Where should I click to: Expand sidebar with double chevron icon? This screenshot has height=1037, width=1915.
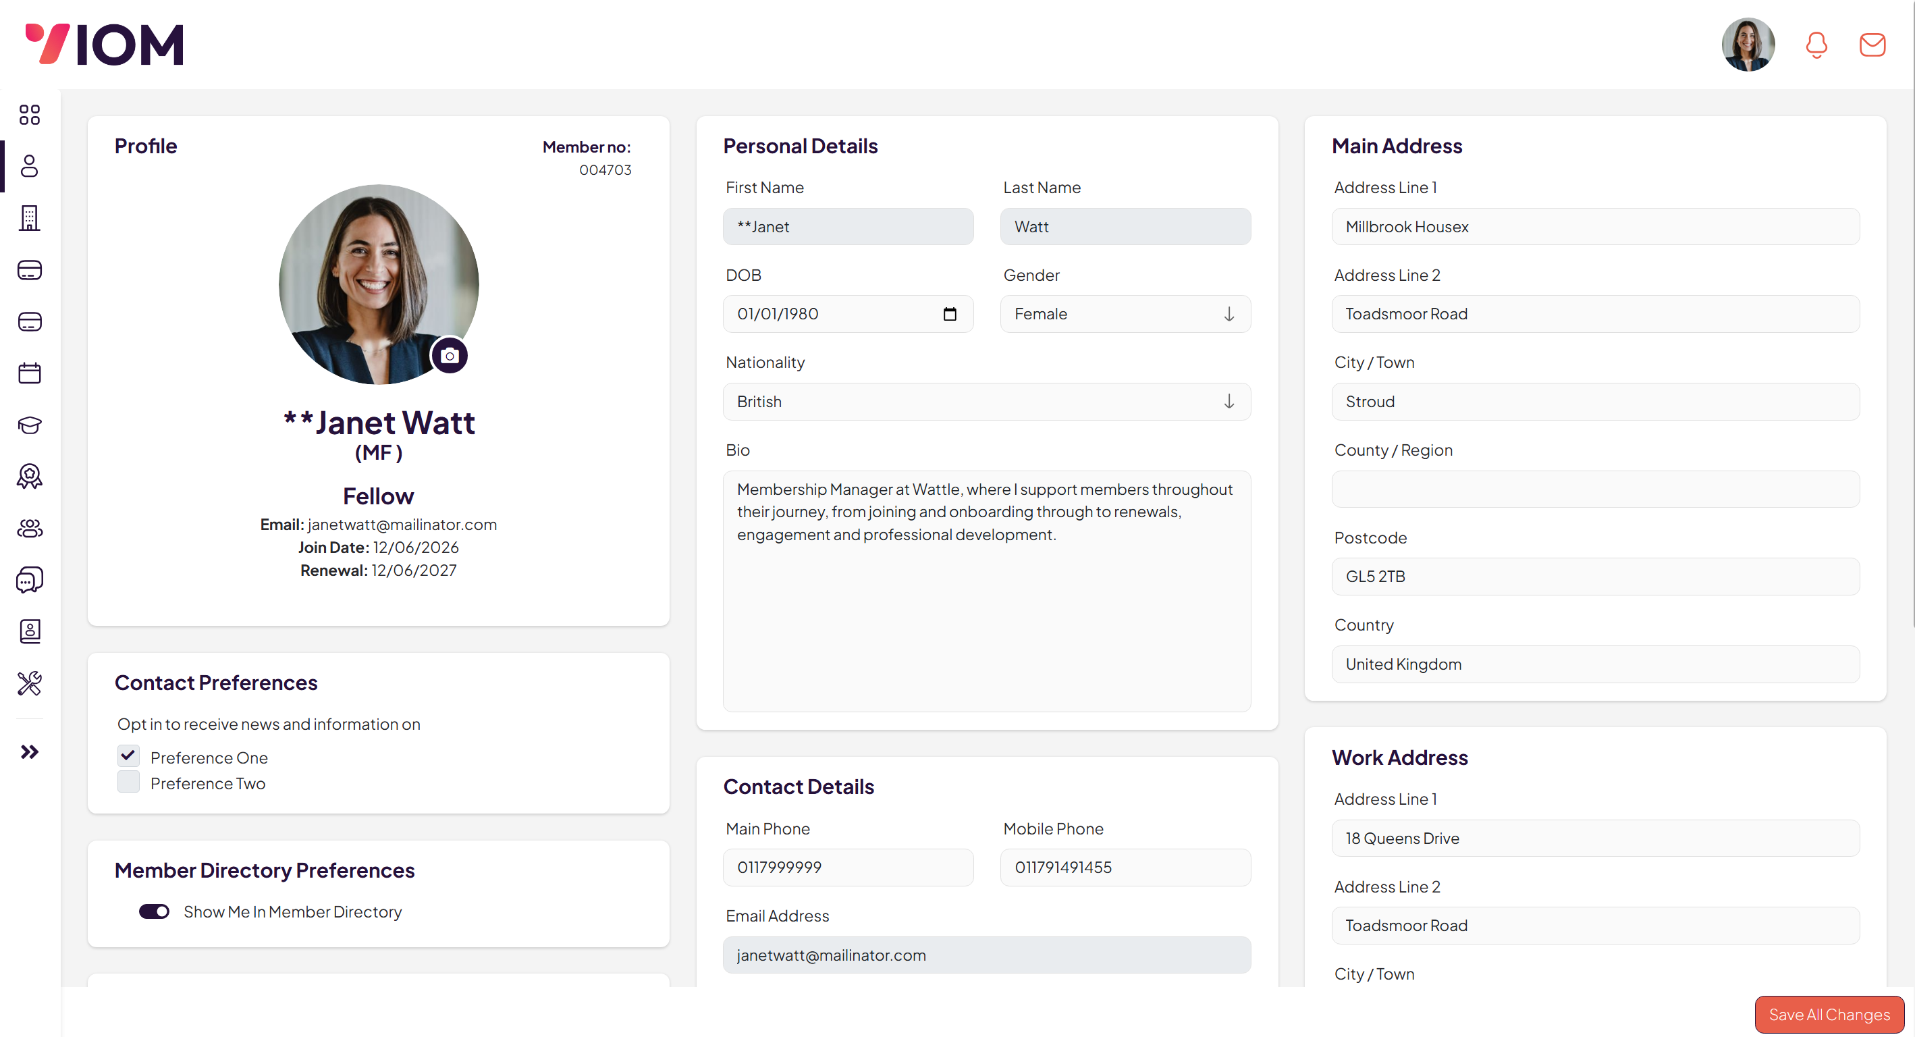pyautogui.click(x=30, y=752)
